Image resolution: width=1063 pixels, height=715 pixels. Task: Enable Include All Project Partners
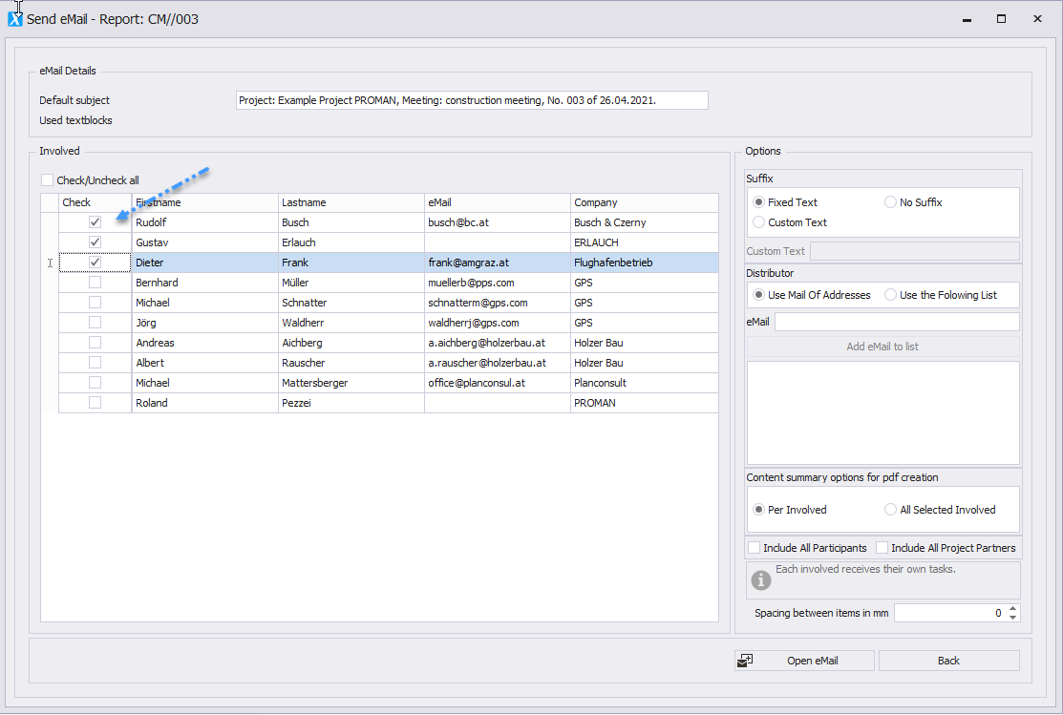pyautogui.click(x=882, y=548)
